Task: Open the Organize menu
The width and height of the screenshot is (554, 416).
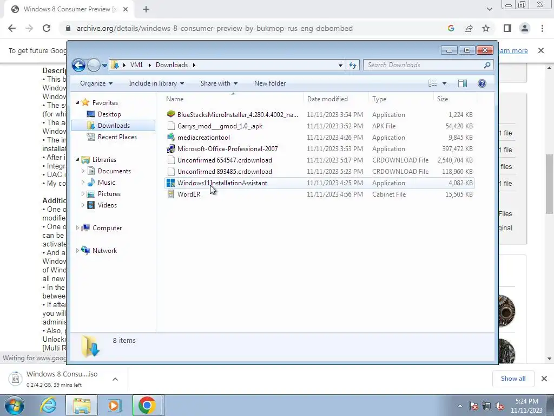Action: tap(96, 83)
